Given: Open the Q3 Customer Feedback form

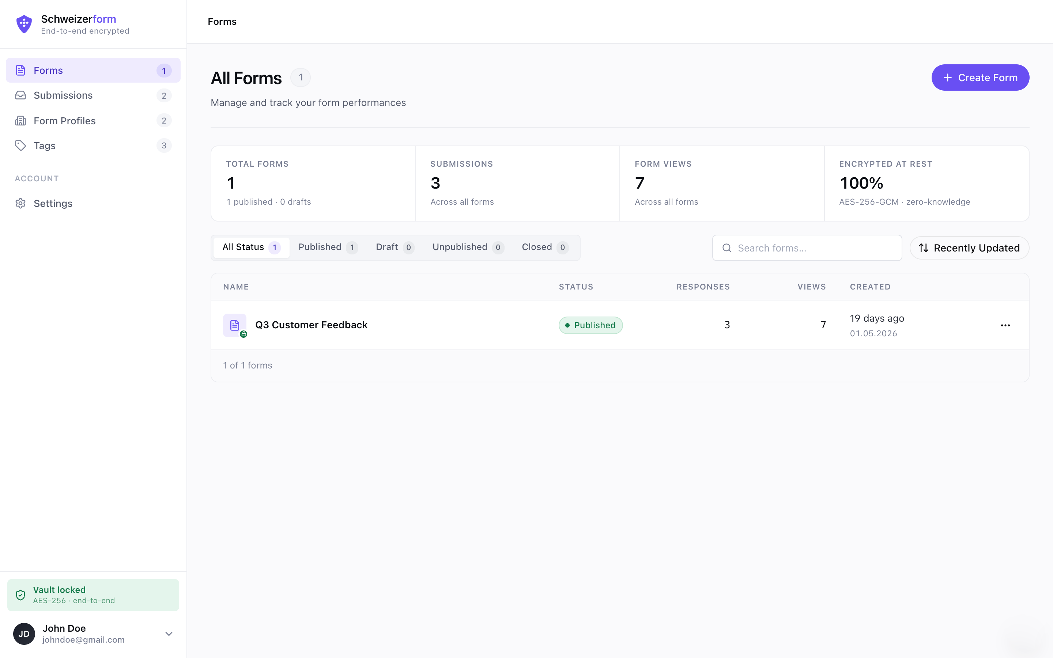Looking at the screenshot, I should point(311,325).
